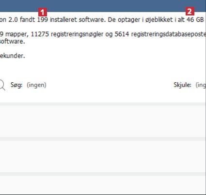206x195 pixels.
Task: Click the magnifying glass search icon
Action: (x=2, y=85)
